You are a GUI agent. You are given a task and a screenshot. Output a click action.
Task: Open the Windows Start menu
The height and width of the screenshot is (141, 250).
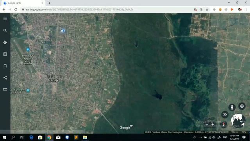pos(4,137)
